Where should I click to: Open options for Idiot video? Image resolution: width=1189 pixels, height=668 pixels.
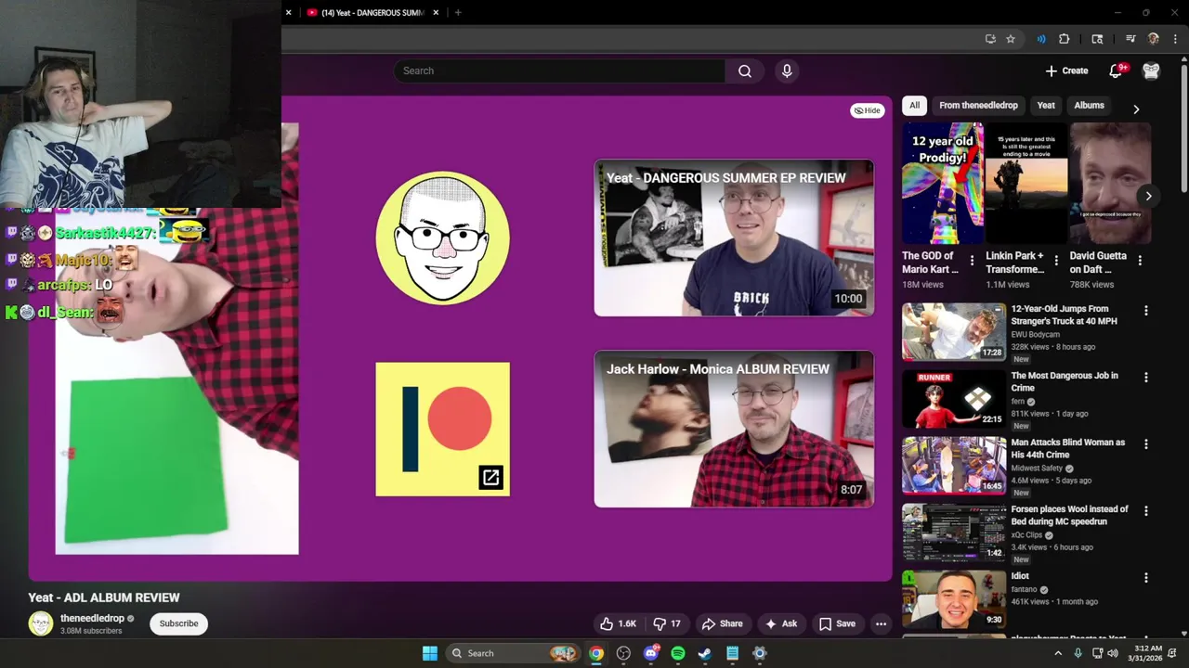point(1145,578)
